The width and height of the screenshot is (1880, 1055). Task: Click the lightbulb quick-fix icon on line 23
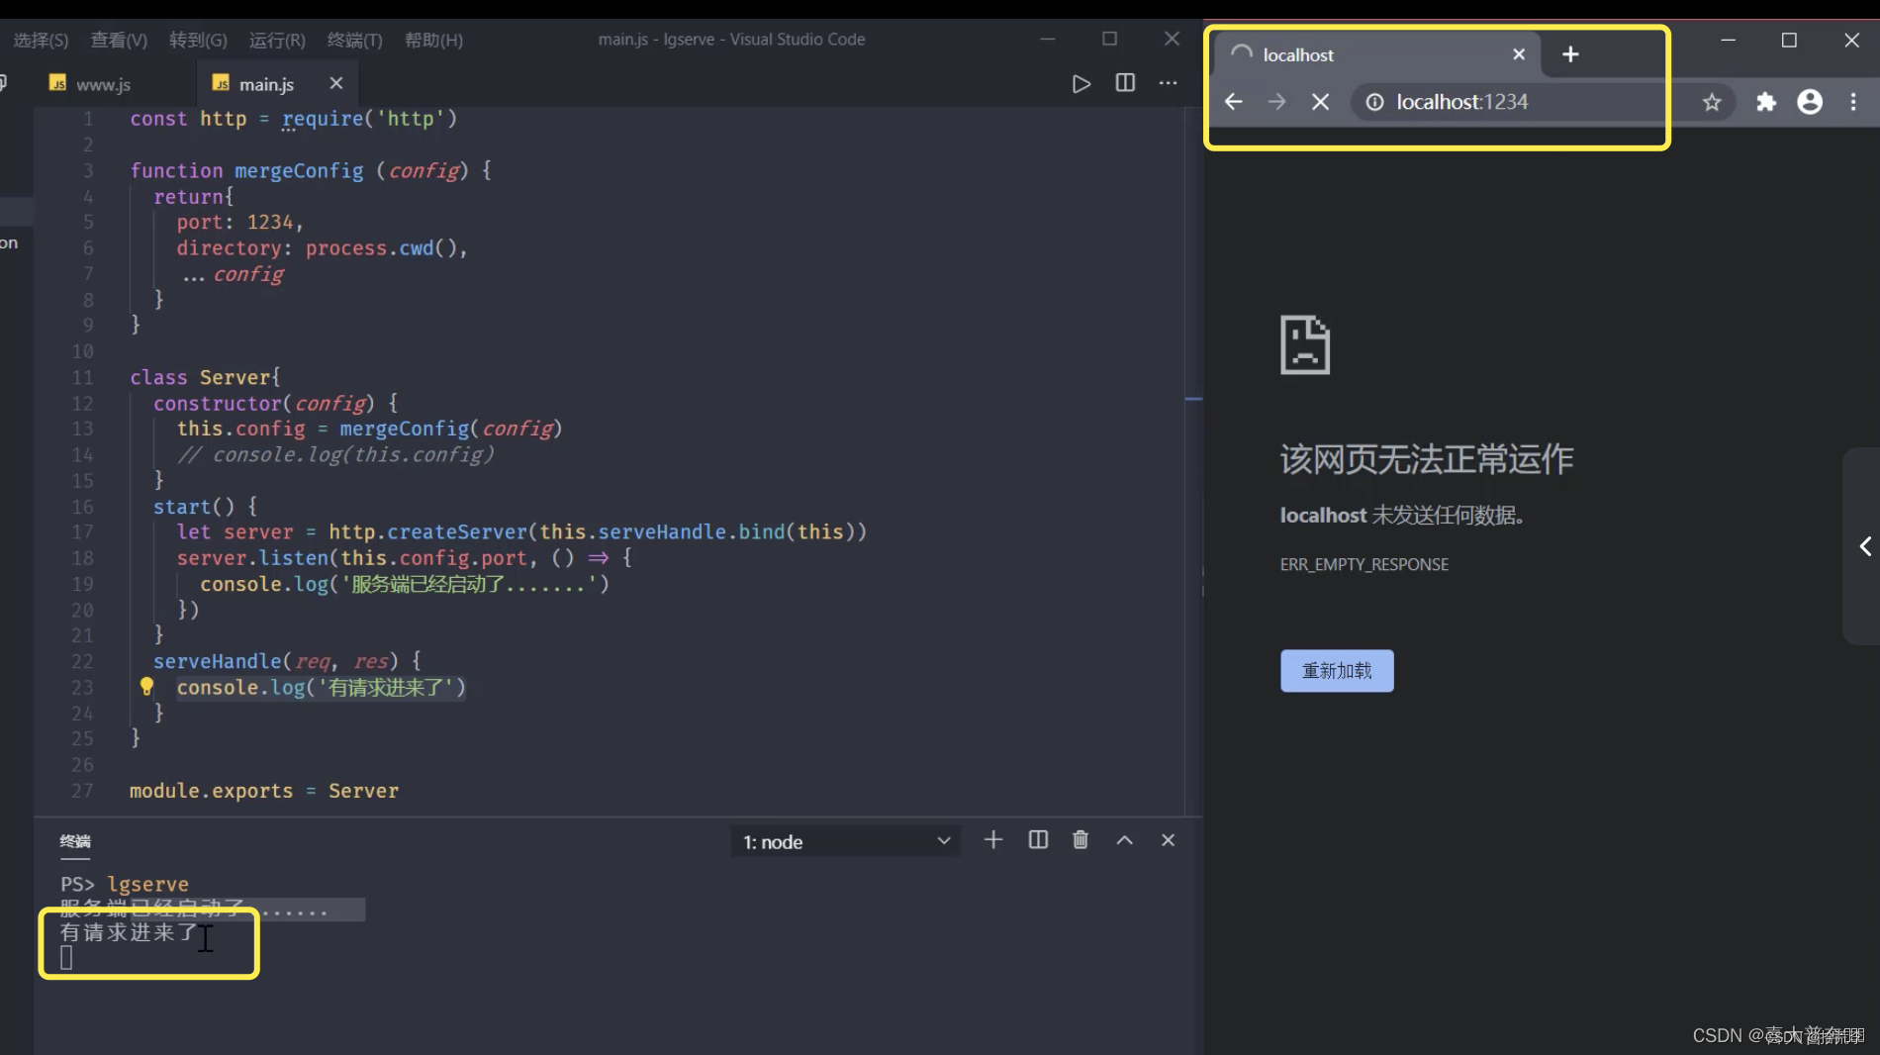[x=146, y=686]
